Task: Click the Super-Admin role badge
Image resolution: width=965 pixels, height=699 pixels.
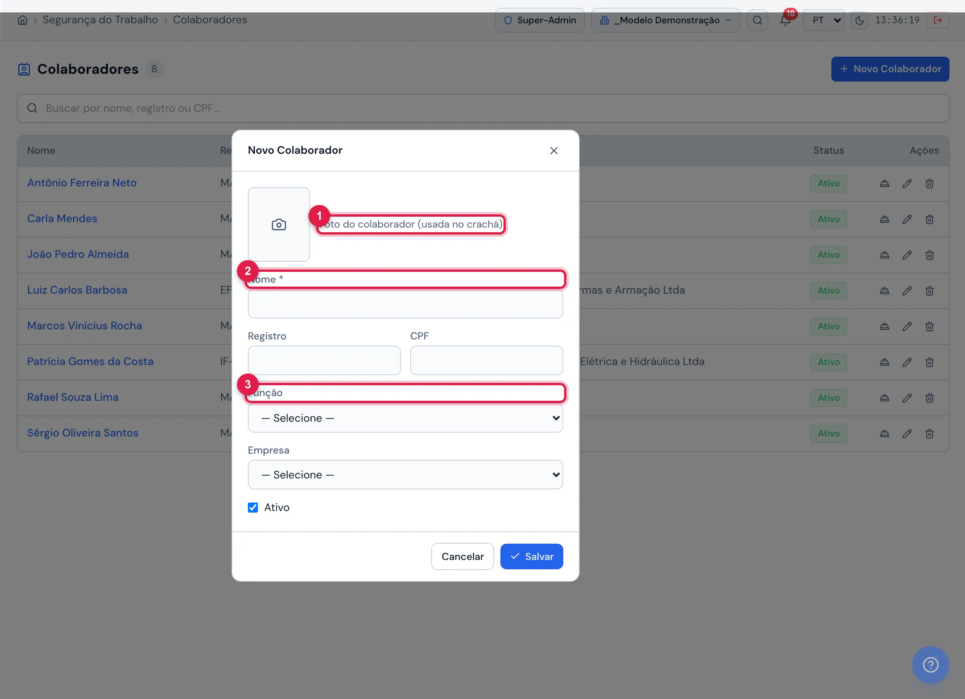Action: (x=540, y=20)
